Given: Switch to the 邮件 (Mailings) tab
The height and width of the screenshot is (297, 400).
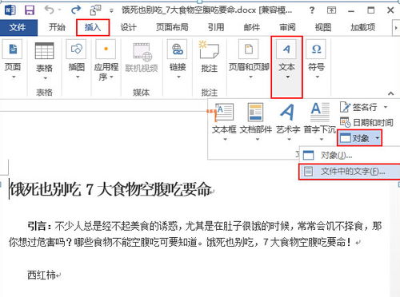Looking at the screenshot, I should (x=252, y=27).
